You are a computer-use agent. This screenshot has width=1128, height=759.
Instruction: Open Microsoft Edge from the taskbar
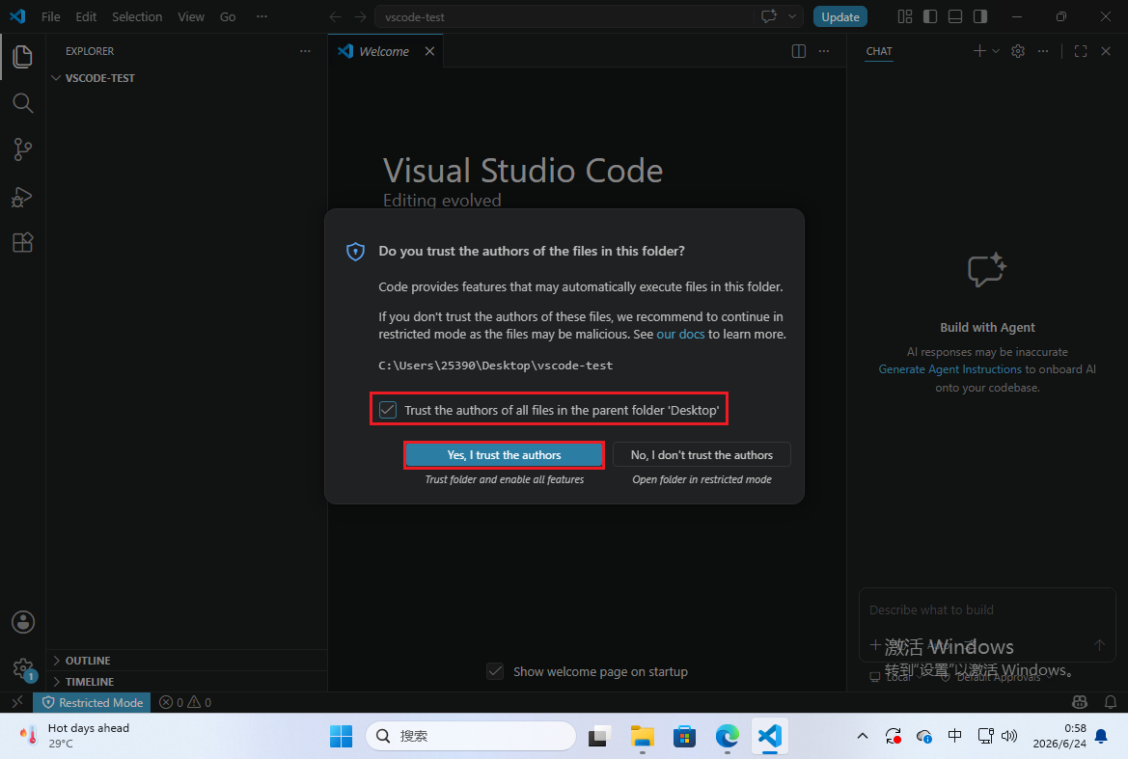pyautogui.click(x=728, y=736)
